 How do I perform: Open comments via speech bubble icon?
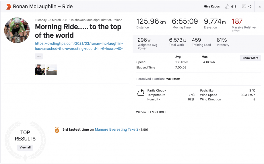[244, 6]
